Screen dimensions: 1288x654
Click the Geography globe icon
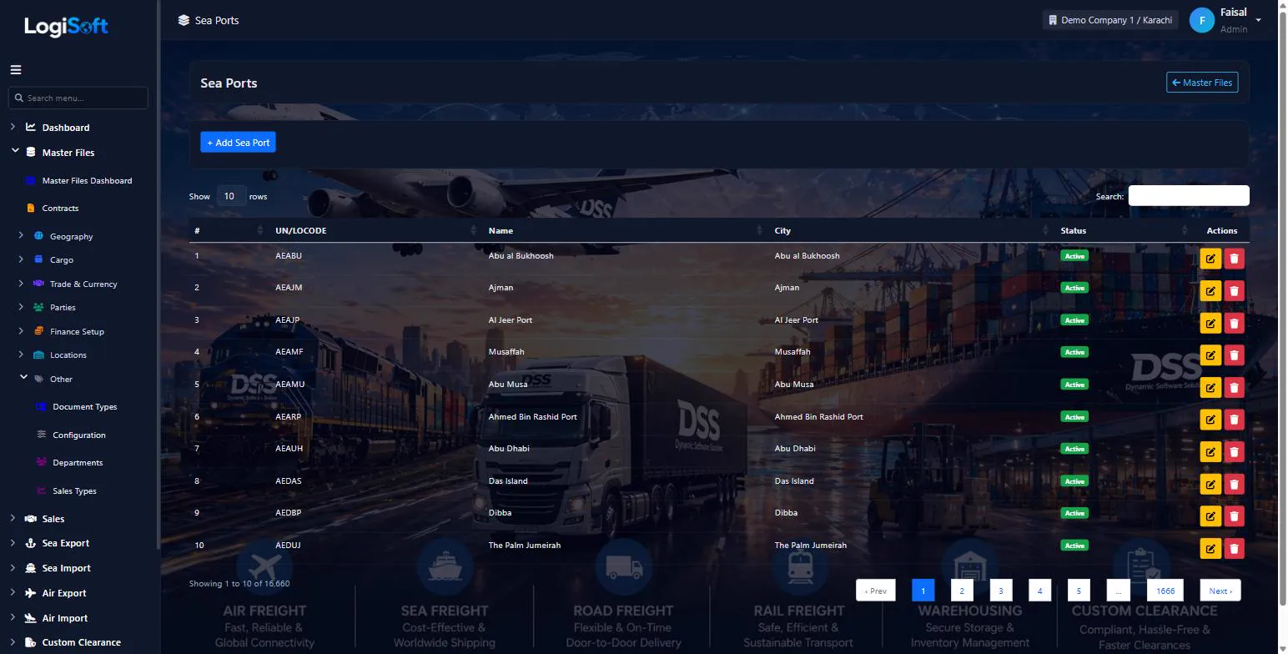38,236
